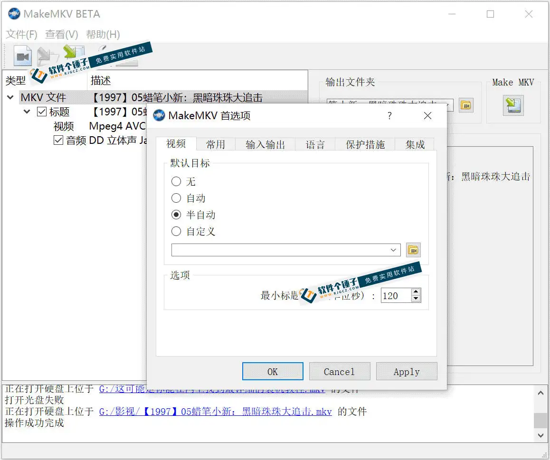Open the default destination path dropdown

coord(393,250)
